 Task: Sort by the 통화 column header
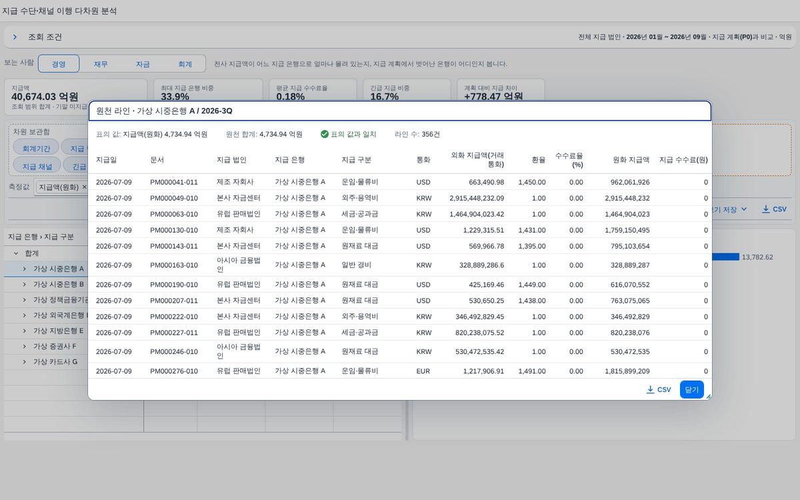(x=423, y=160)
